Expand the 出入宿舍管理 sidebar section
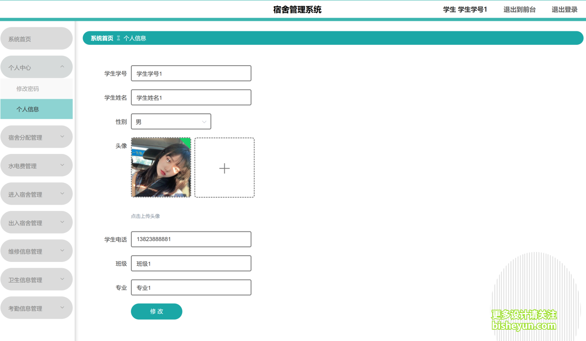Viewport: 586px width, 341px height. click(x=36, y=222)
